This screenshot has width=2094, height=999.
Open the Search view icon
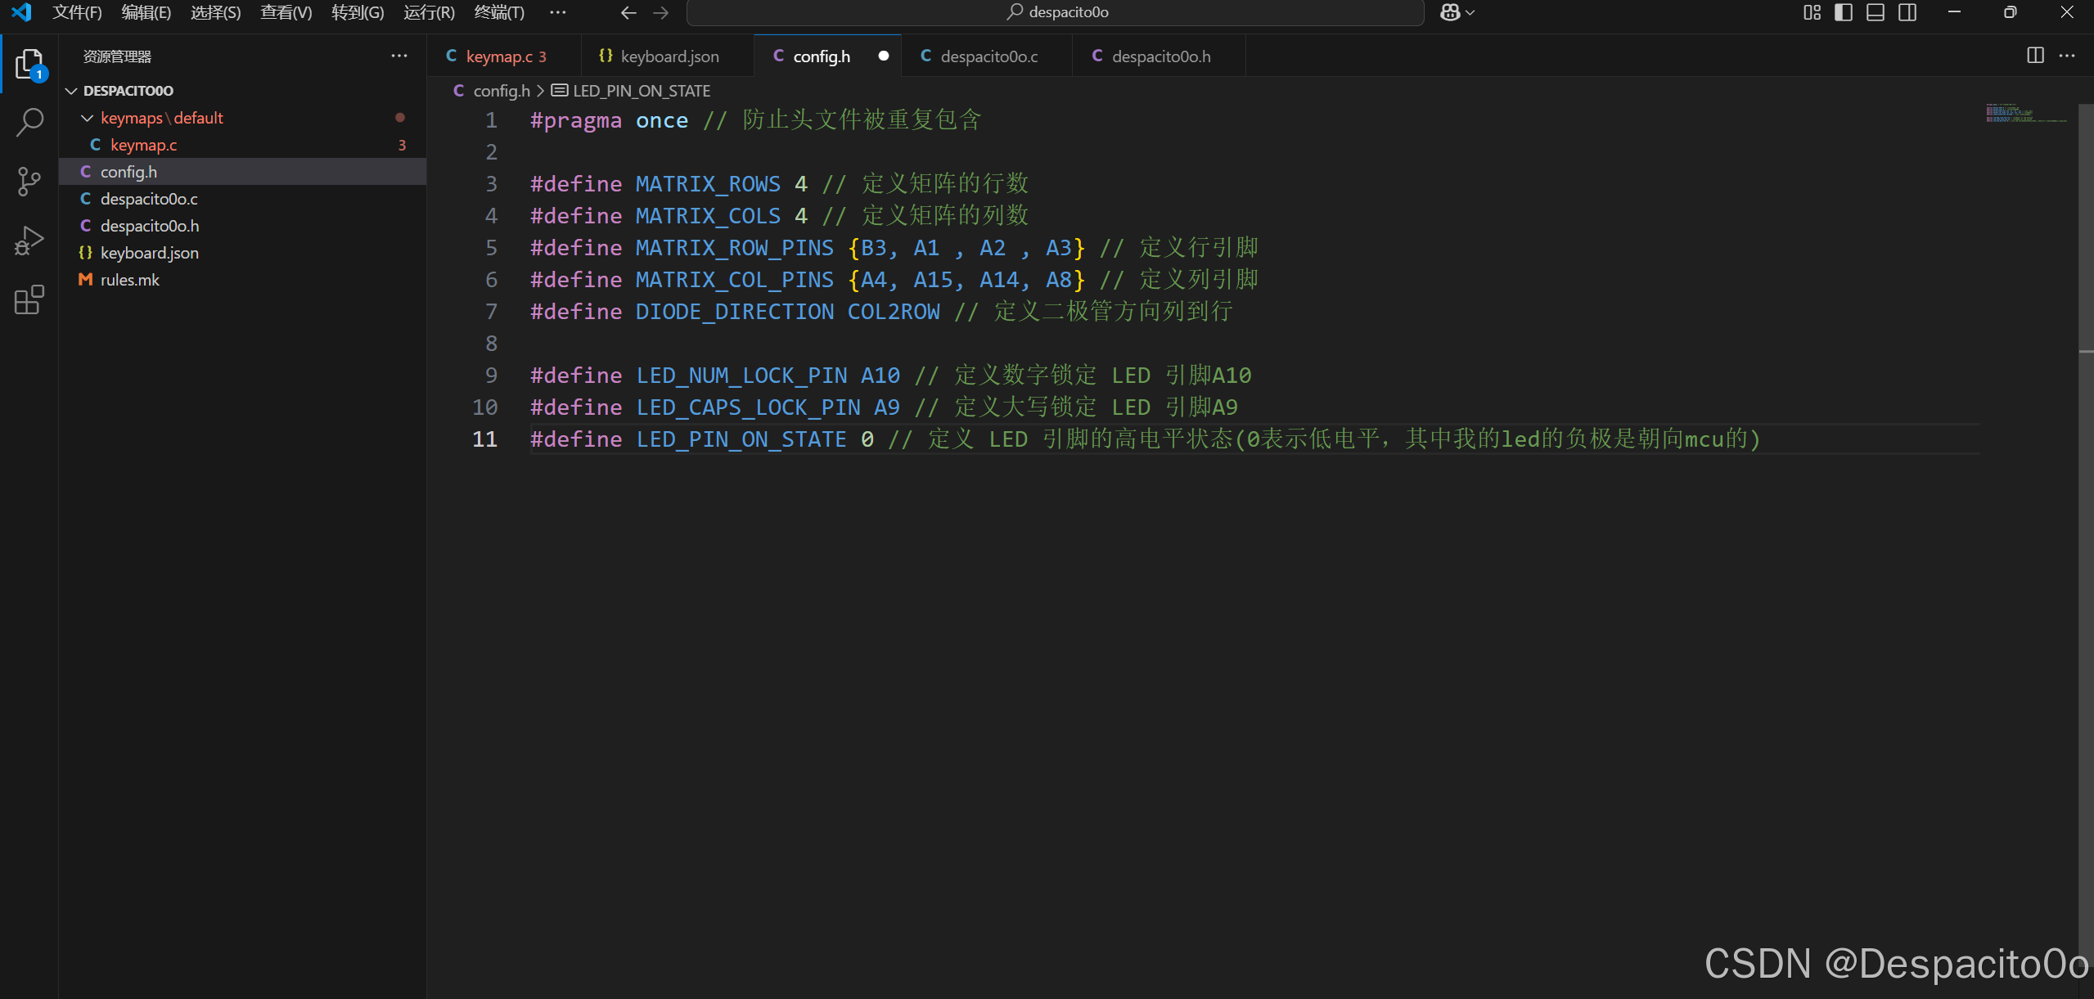pyautogui.click(x=29, y=123)
